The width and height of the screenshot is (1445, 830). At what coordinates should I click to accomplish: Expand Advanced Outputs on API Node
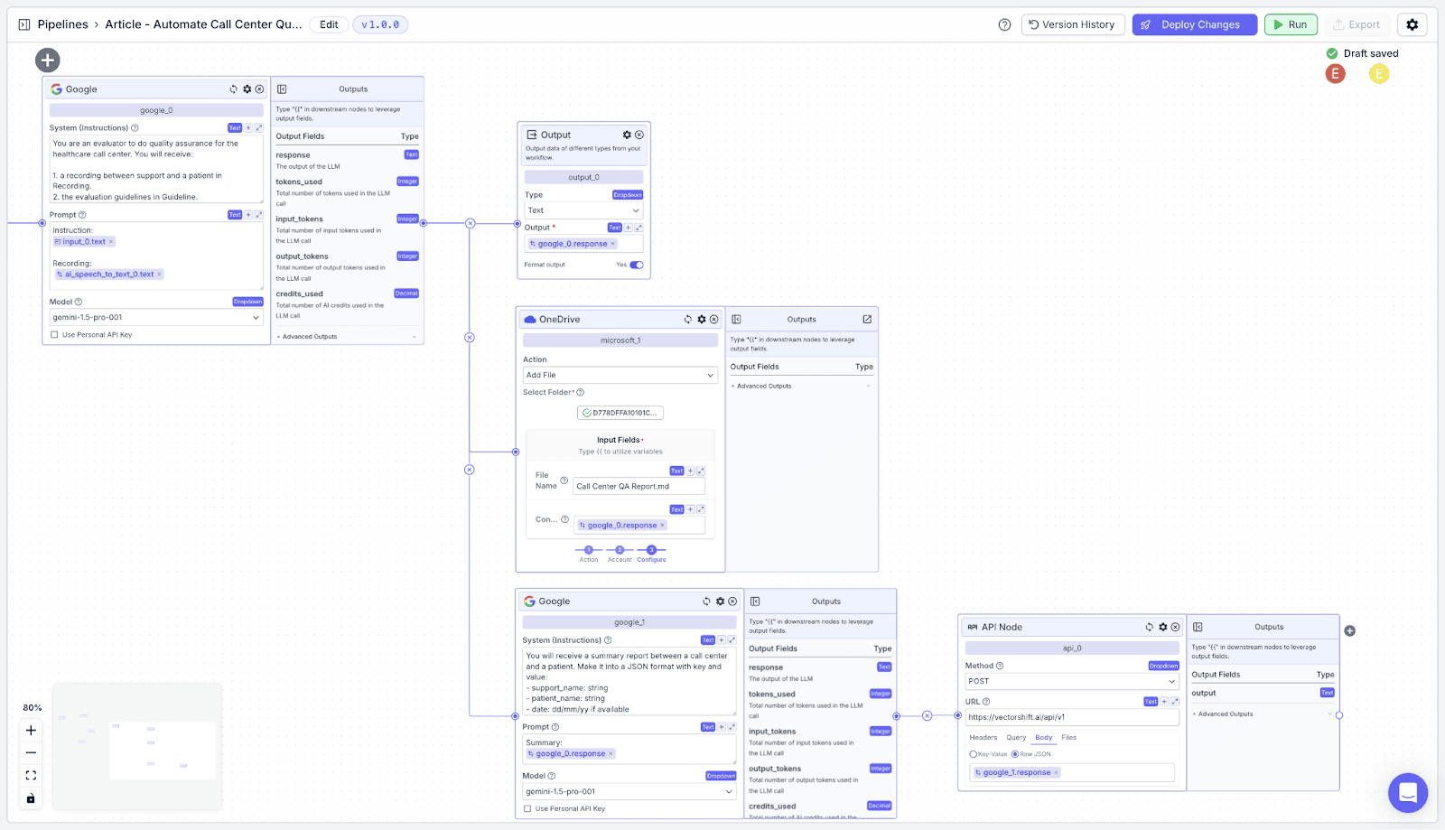click(x=1263, y=714)
